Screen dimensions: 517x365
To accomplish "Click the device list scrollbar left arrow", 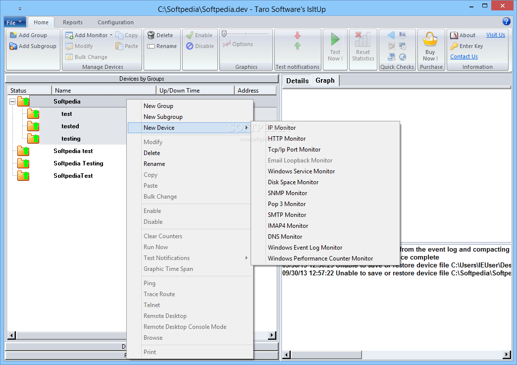I will [x=11, y=336].
